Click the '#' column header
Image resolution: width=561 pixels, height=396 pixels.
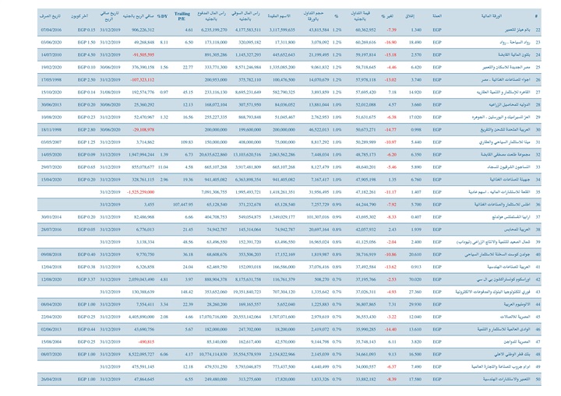coord(536,16)
